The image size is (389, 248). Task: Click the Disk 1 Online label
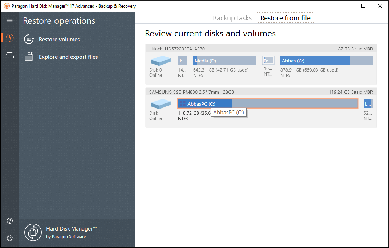156,115
